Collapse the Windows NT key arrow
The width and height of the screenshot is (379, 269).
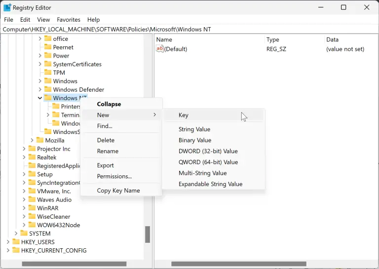click(x=40, y=98)
